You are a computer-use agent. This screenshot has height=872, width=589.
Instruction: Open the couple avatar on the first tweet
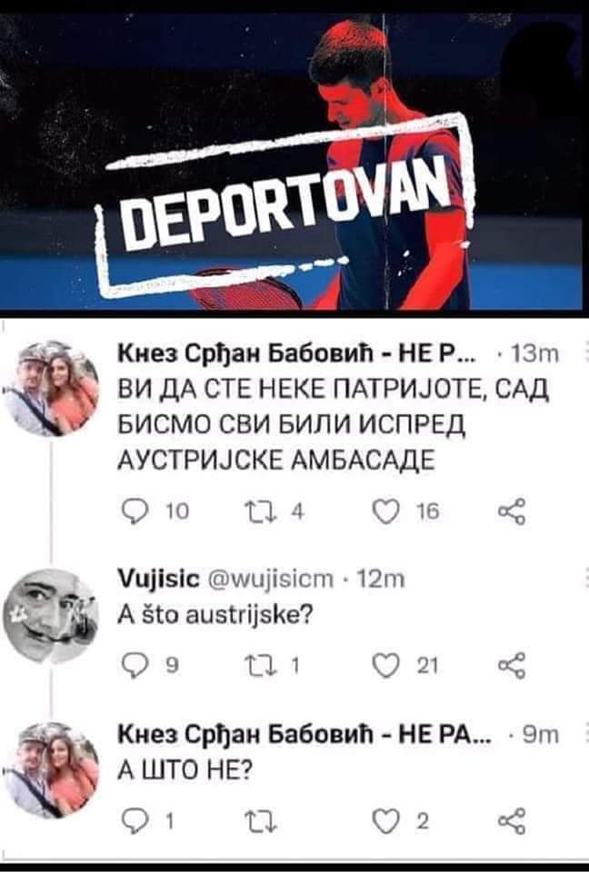(x=51, y=388)
